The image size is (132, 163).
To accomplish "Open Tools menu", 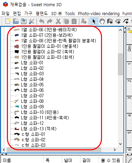I will point(70,14).
